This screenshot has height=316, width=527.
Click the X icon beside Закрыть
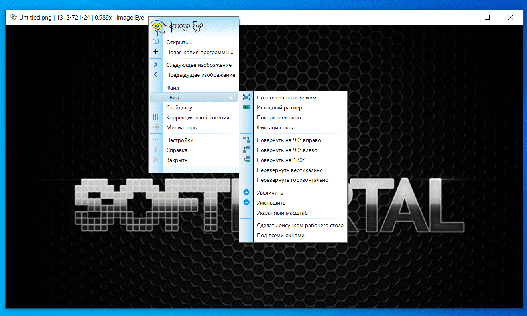click(x=156, y=160)
